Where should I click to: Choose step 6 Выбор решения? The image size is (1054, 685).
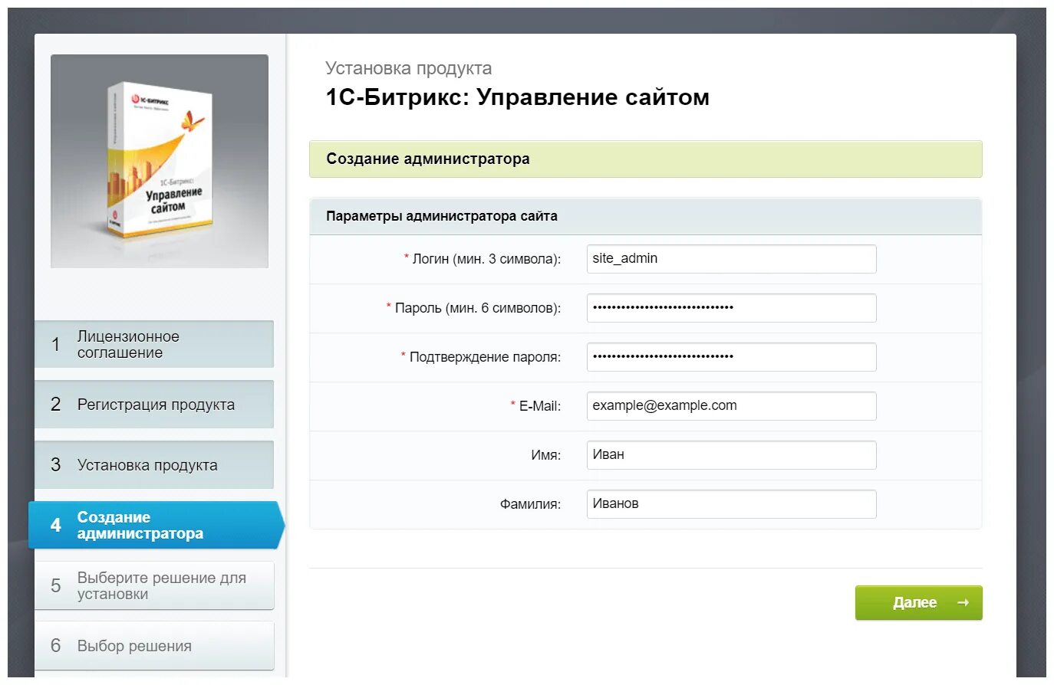coord(154,646)
